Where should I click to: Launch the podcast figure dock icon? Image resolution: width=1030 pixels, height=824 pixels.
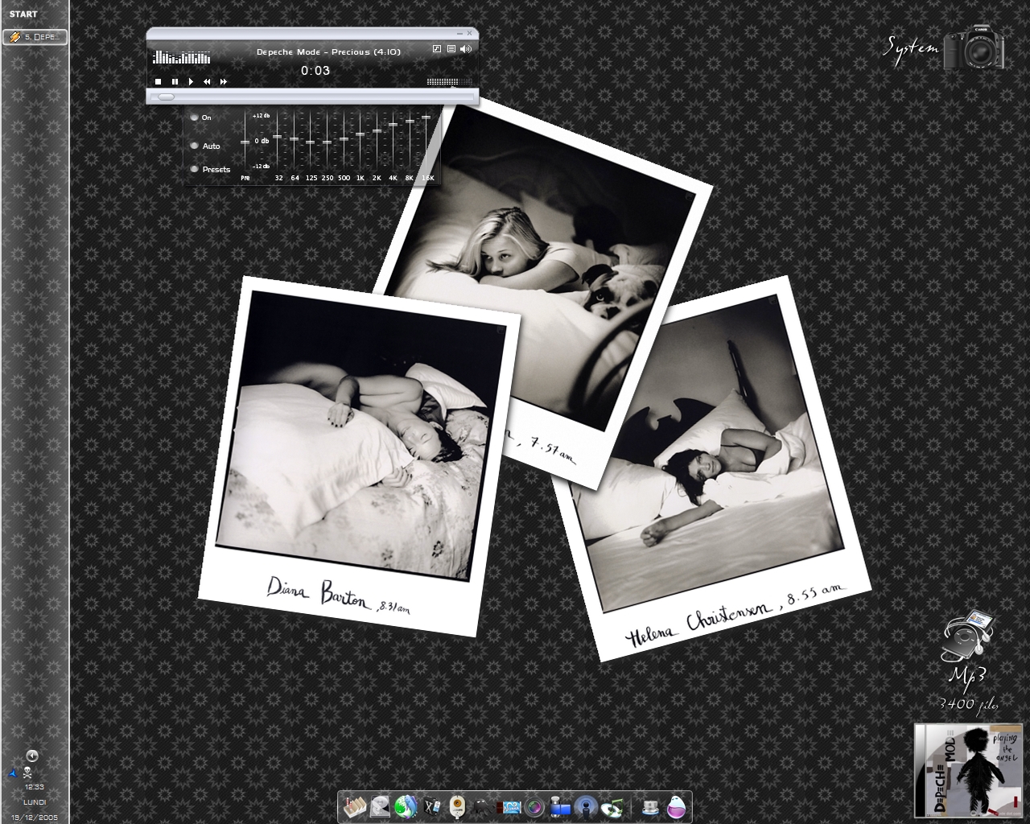point(587,807)
